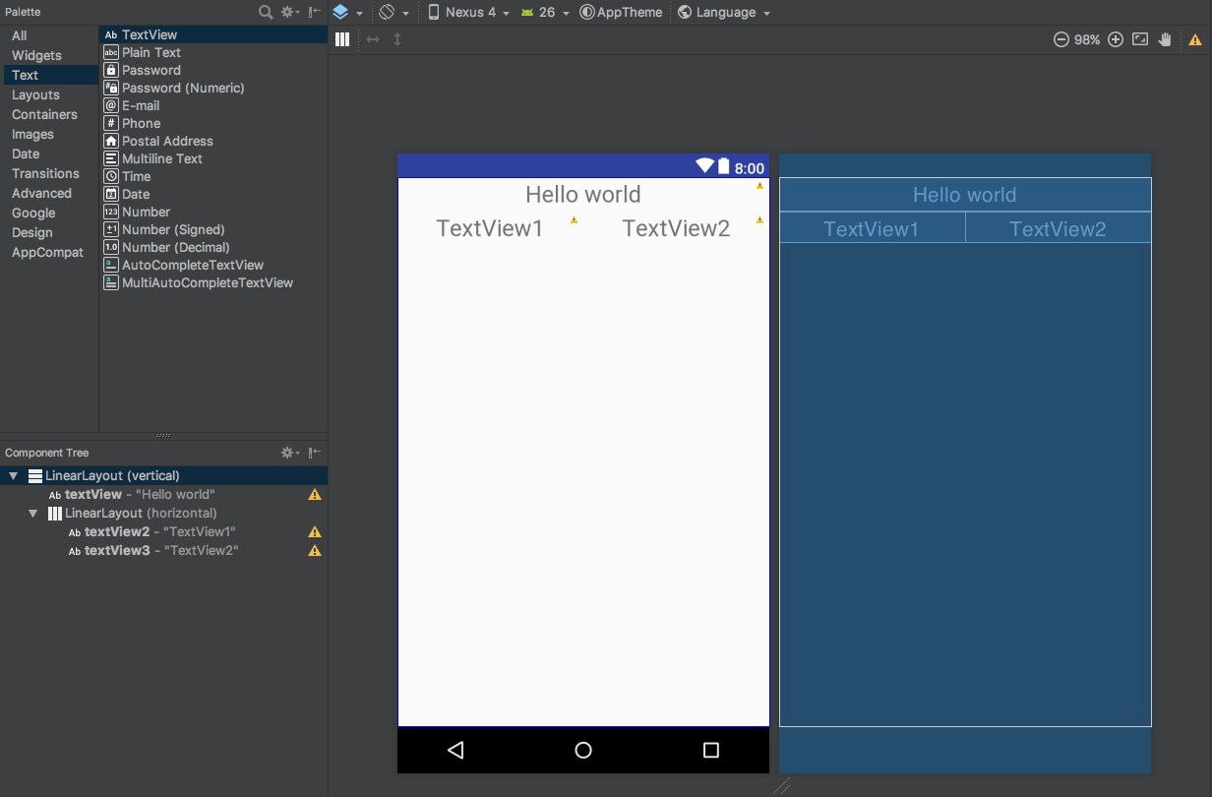Open the Language selector
The height and width of the screenshot is (797, 1212).
(723, 12)
